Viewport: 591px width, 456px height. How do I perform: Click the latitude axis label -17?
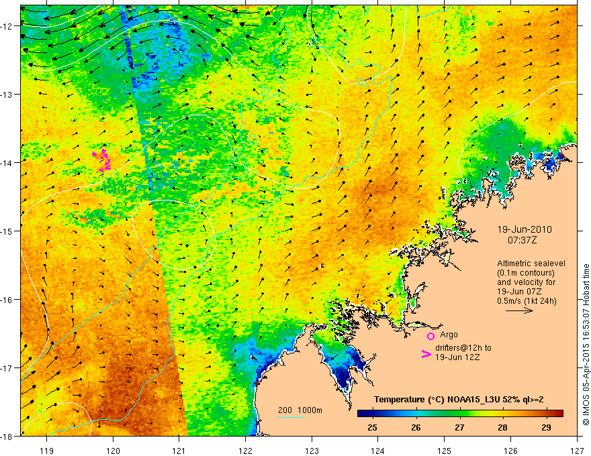[x=7, y=368]
